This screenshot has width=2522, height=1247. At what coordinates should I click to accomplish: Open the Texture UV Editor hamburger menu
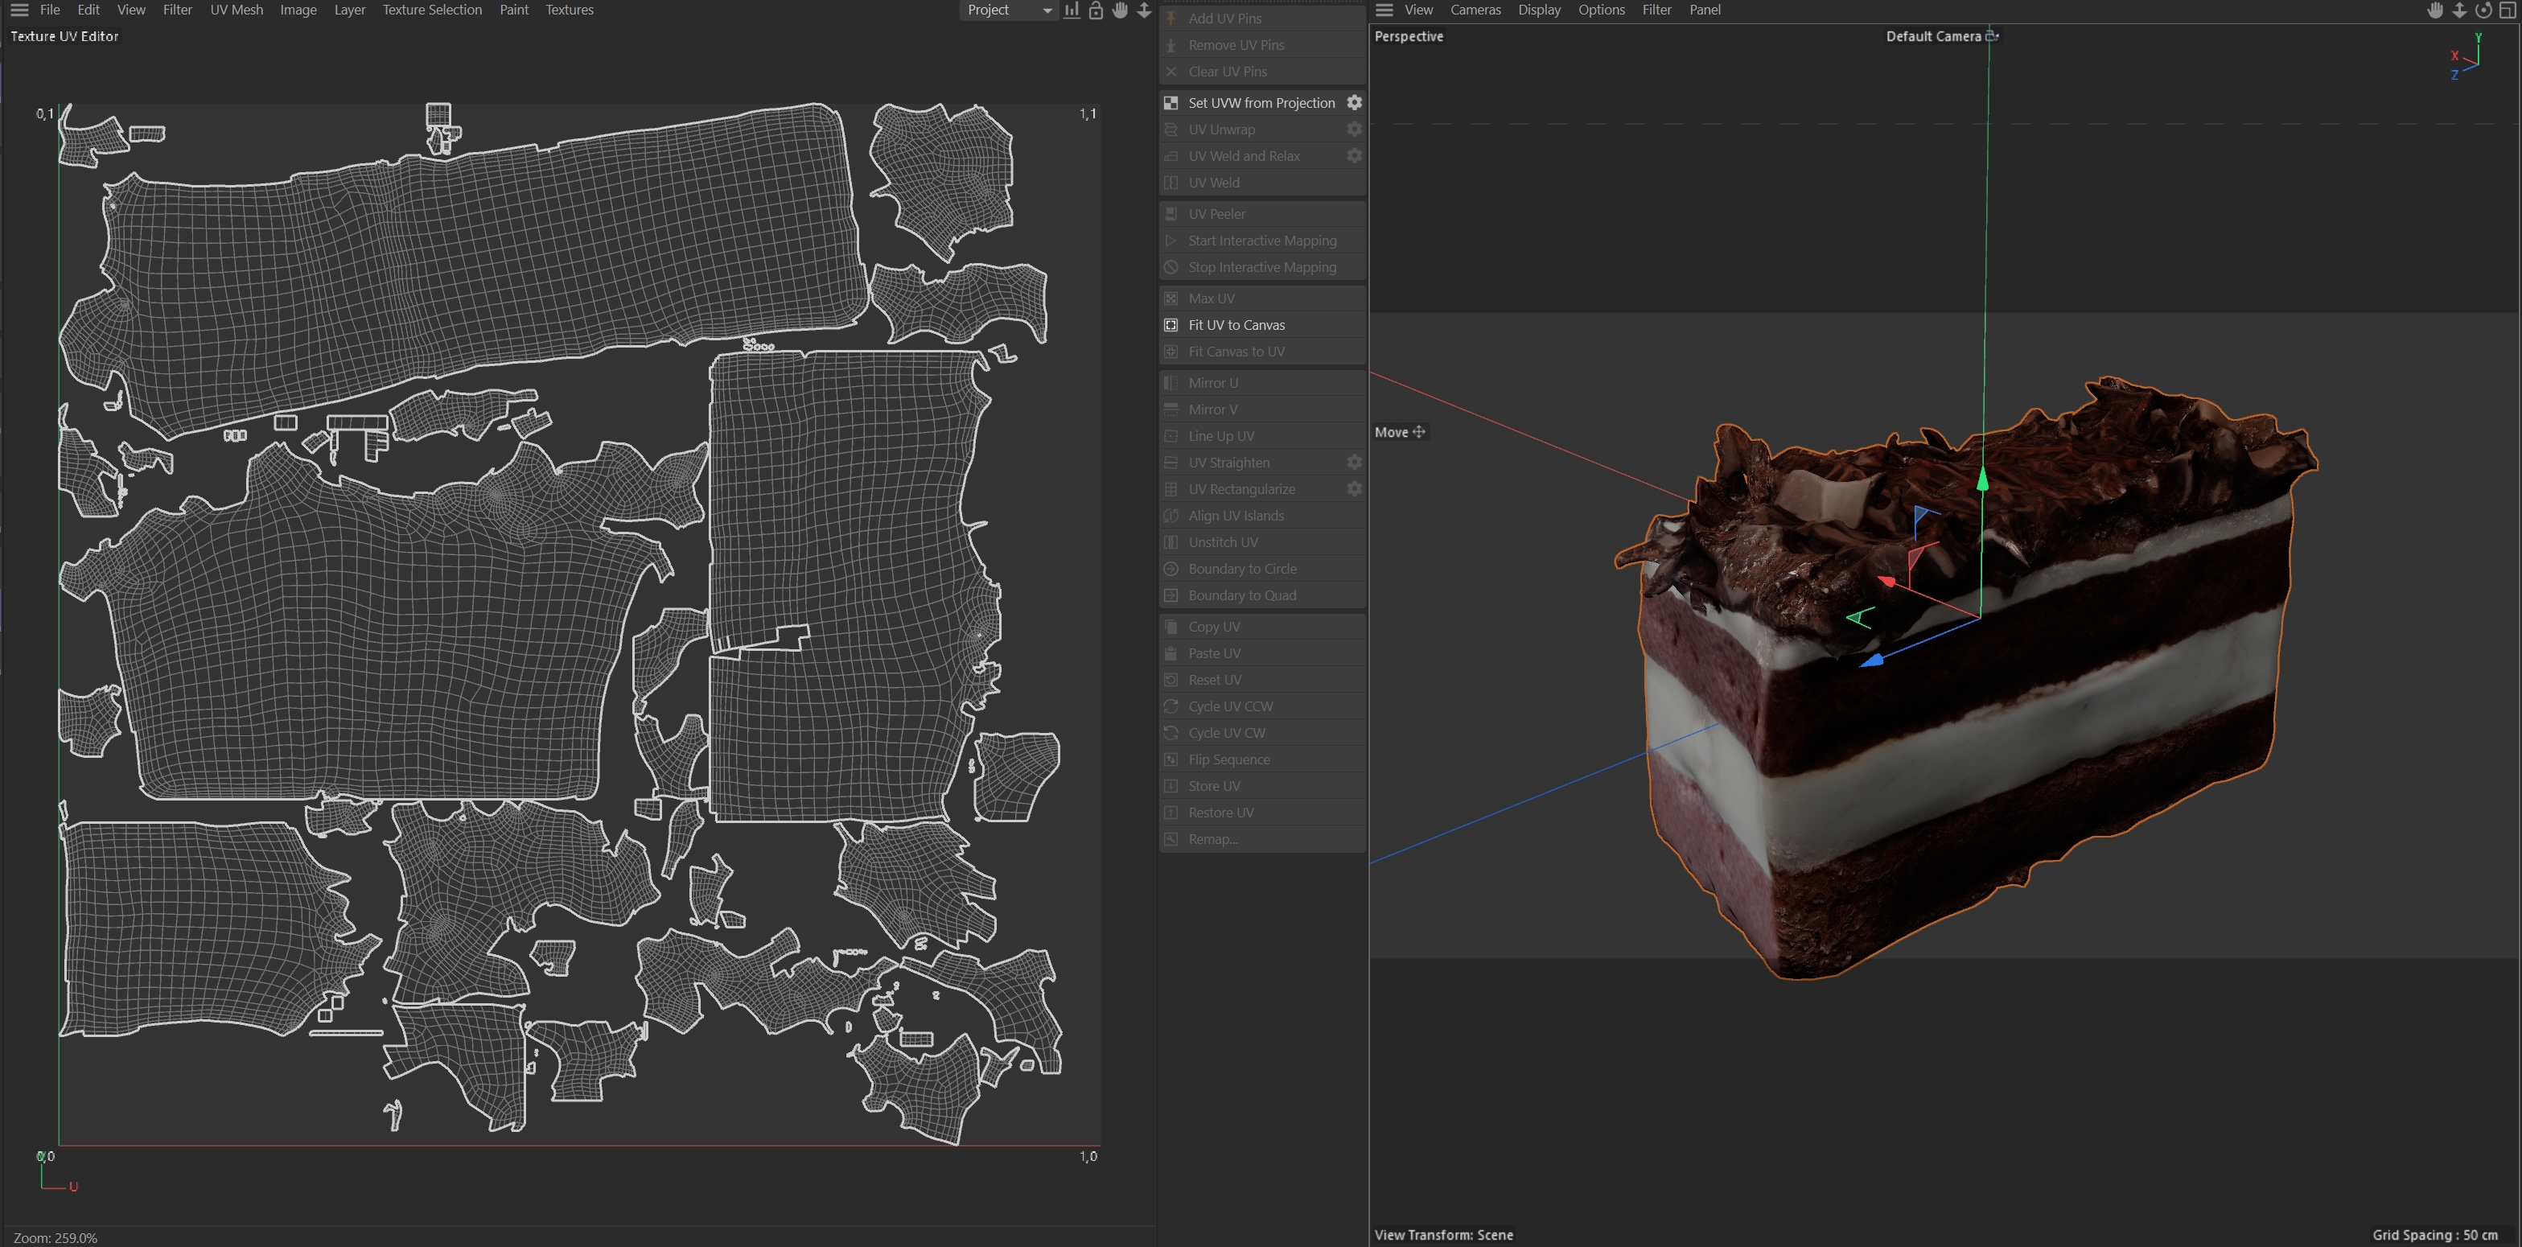point(19,10)
